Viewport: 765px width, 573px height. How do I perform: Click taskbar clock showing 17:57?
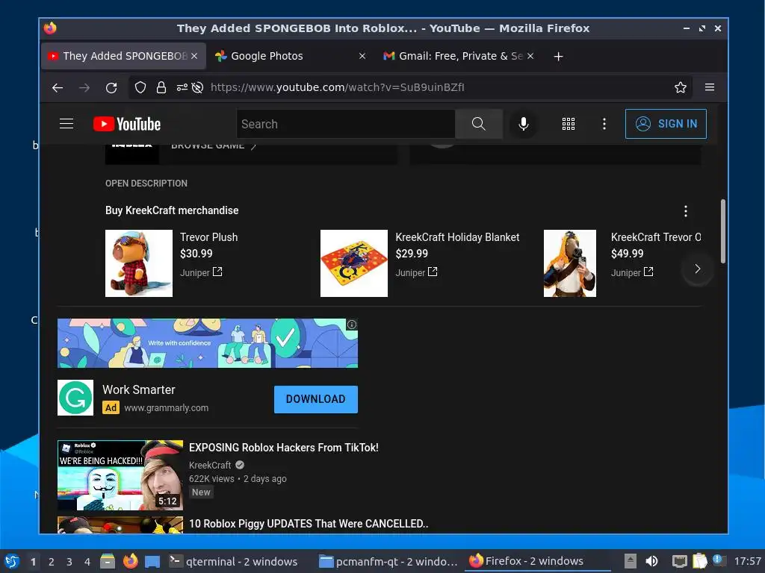pos(747,562)
